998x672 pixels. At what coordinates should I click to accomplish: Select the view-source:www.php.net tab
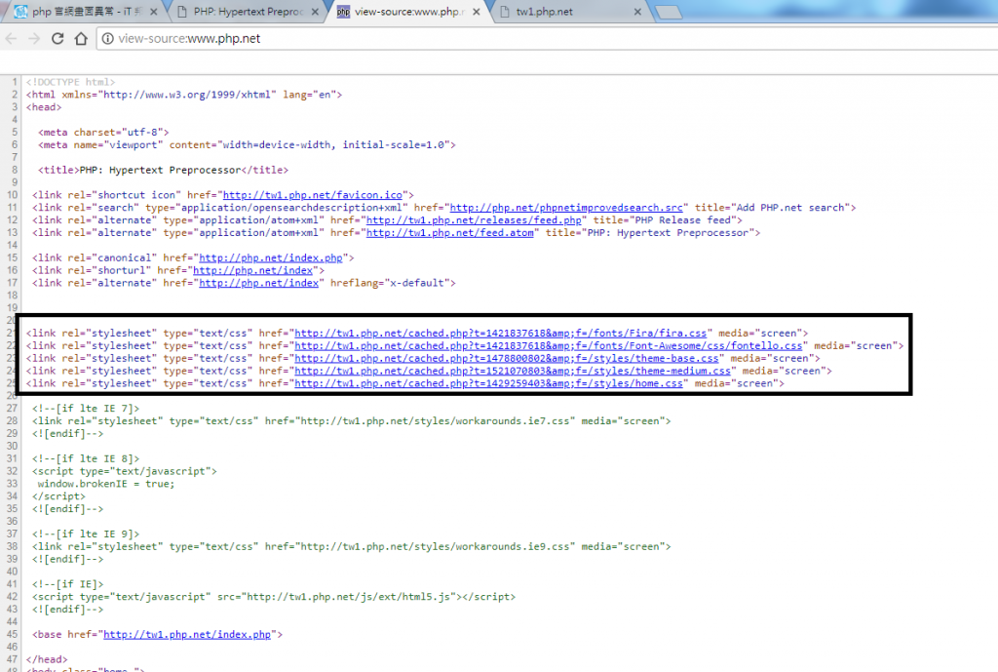(x=408, y=12)
